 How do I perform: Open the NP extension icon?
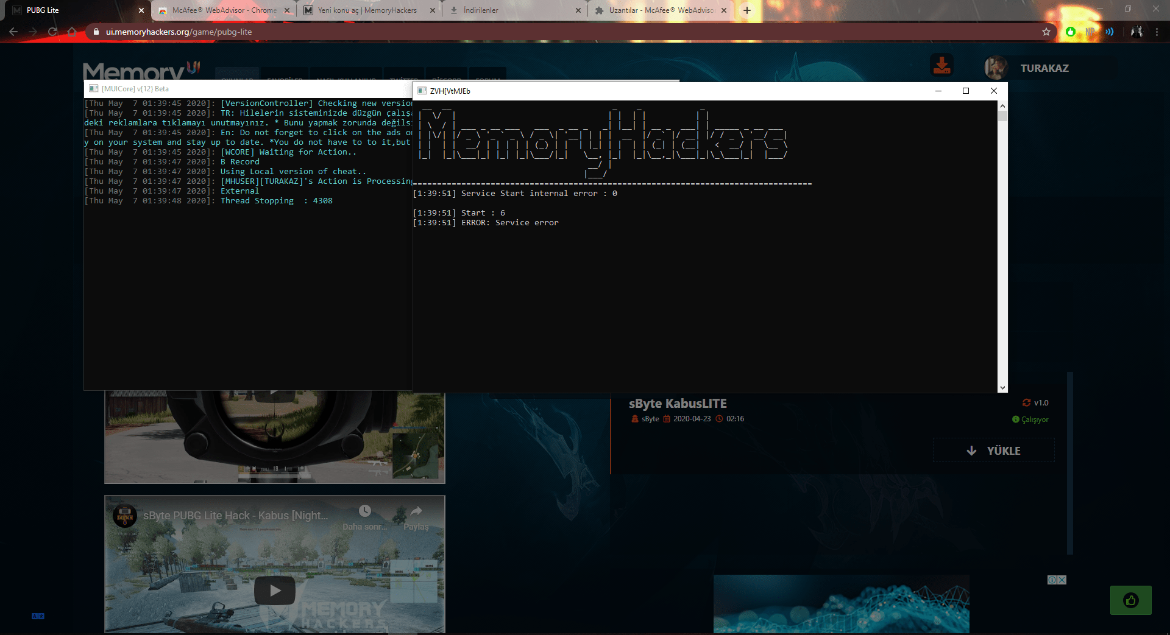(x=1090, y=32)
